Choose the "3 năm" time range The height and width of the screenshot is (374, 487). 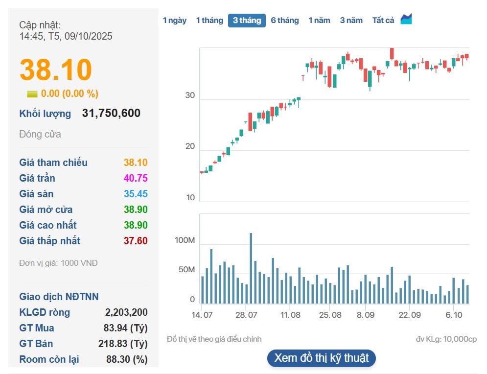pos(351,21)
